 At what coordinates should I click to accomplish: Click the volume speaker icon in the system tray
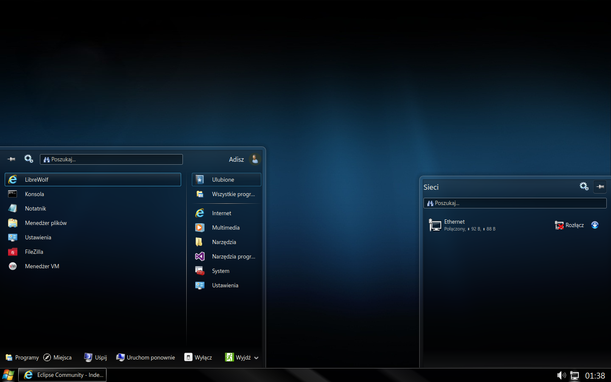pos(561,375)
